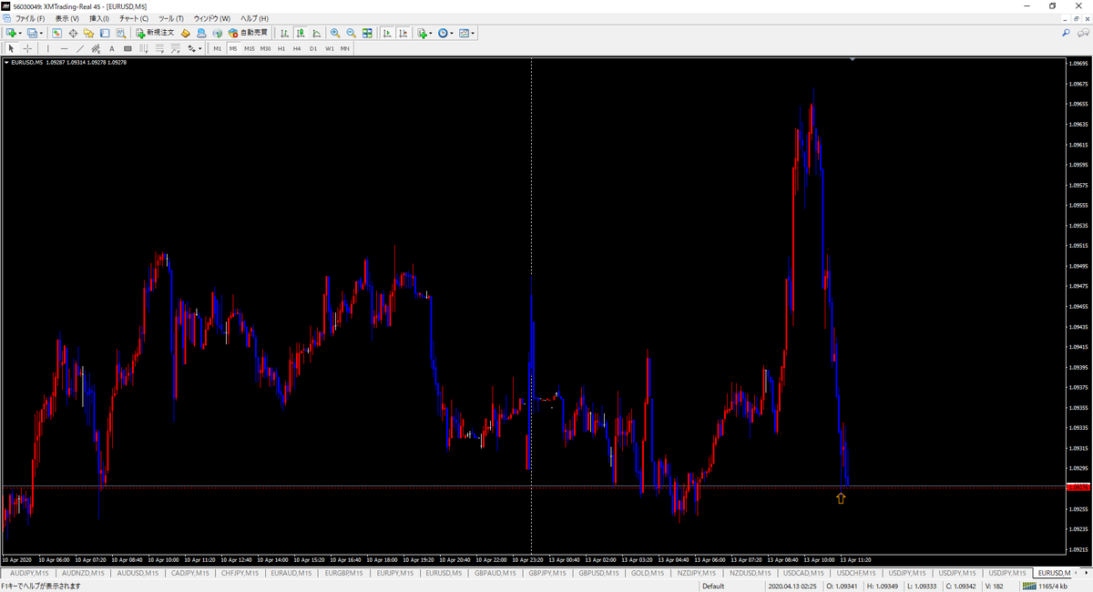Switch chart to line chart style
1093x592 pixels.
coord(316,33)
